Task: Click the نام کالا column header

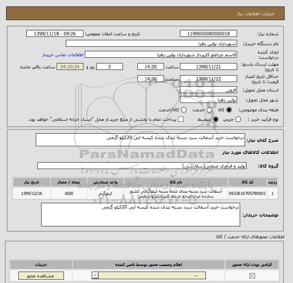Action: pos(176,182)
